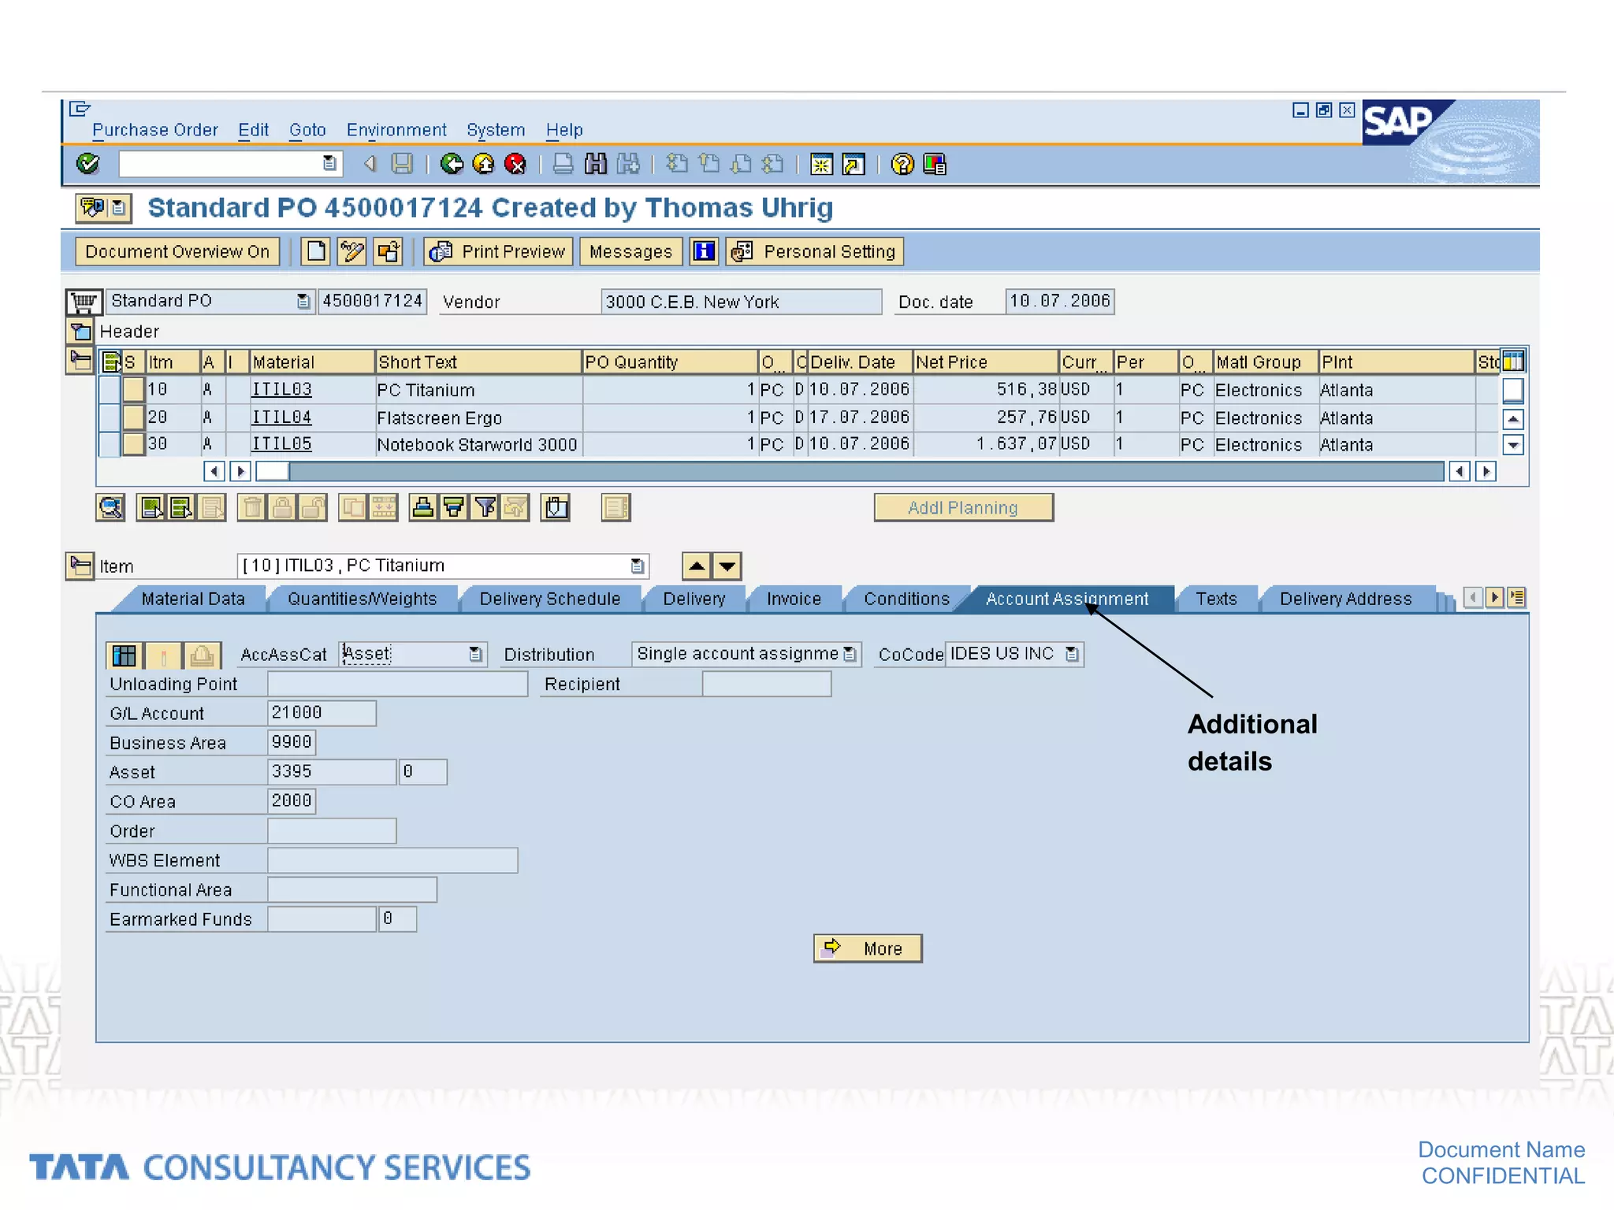Click the delete trash can icon
The width and height of the screenshot is (1614, 1210).
coord(251,507)
